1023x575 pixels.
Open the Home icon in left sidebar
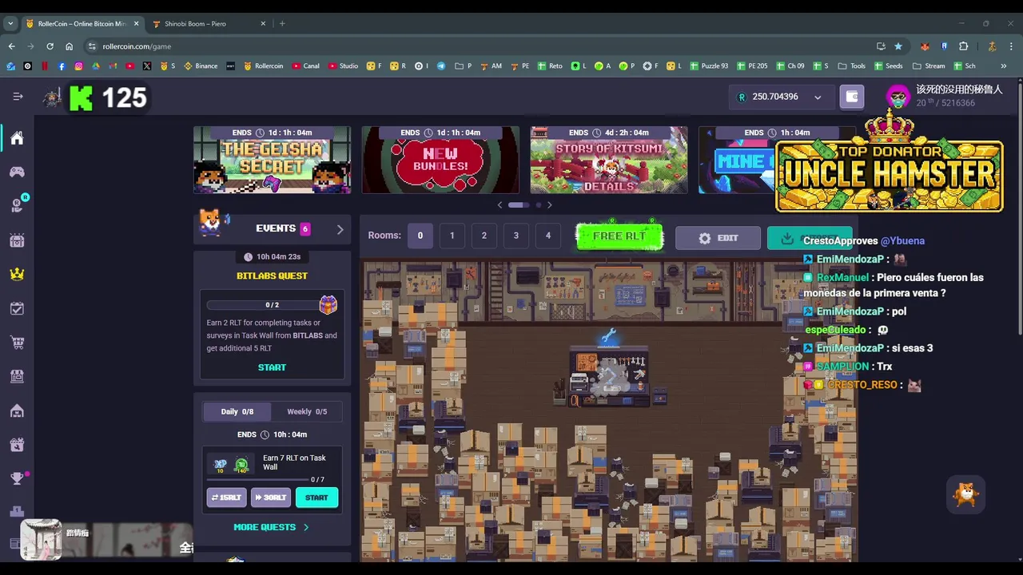17,138
